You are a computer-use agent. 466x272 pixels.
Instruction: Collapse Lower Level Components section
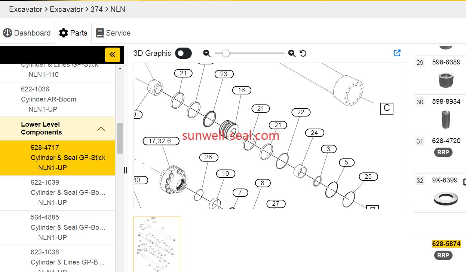click(x=101, y=129)
